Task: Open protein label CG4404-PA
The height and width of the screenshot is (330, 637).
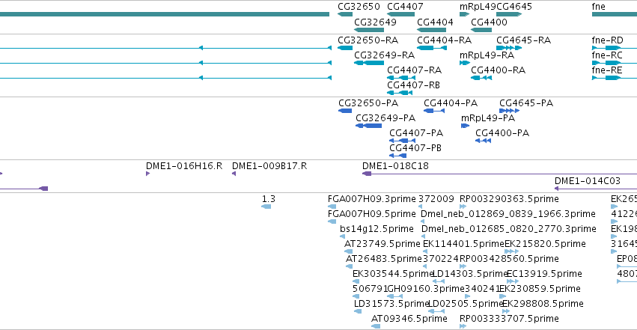Action: [451, 103]
